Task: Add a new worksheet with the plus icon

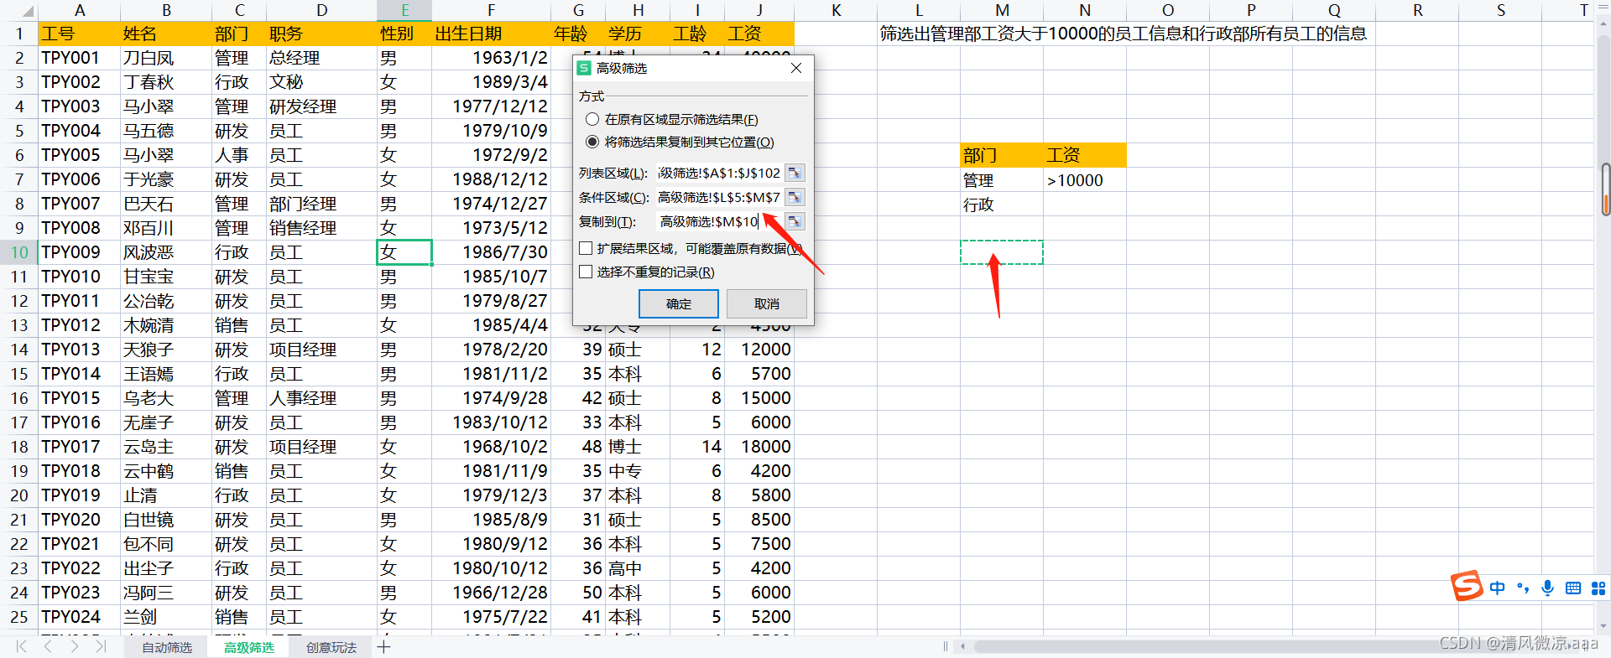Action: click(x=383, y=646)
